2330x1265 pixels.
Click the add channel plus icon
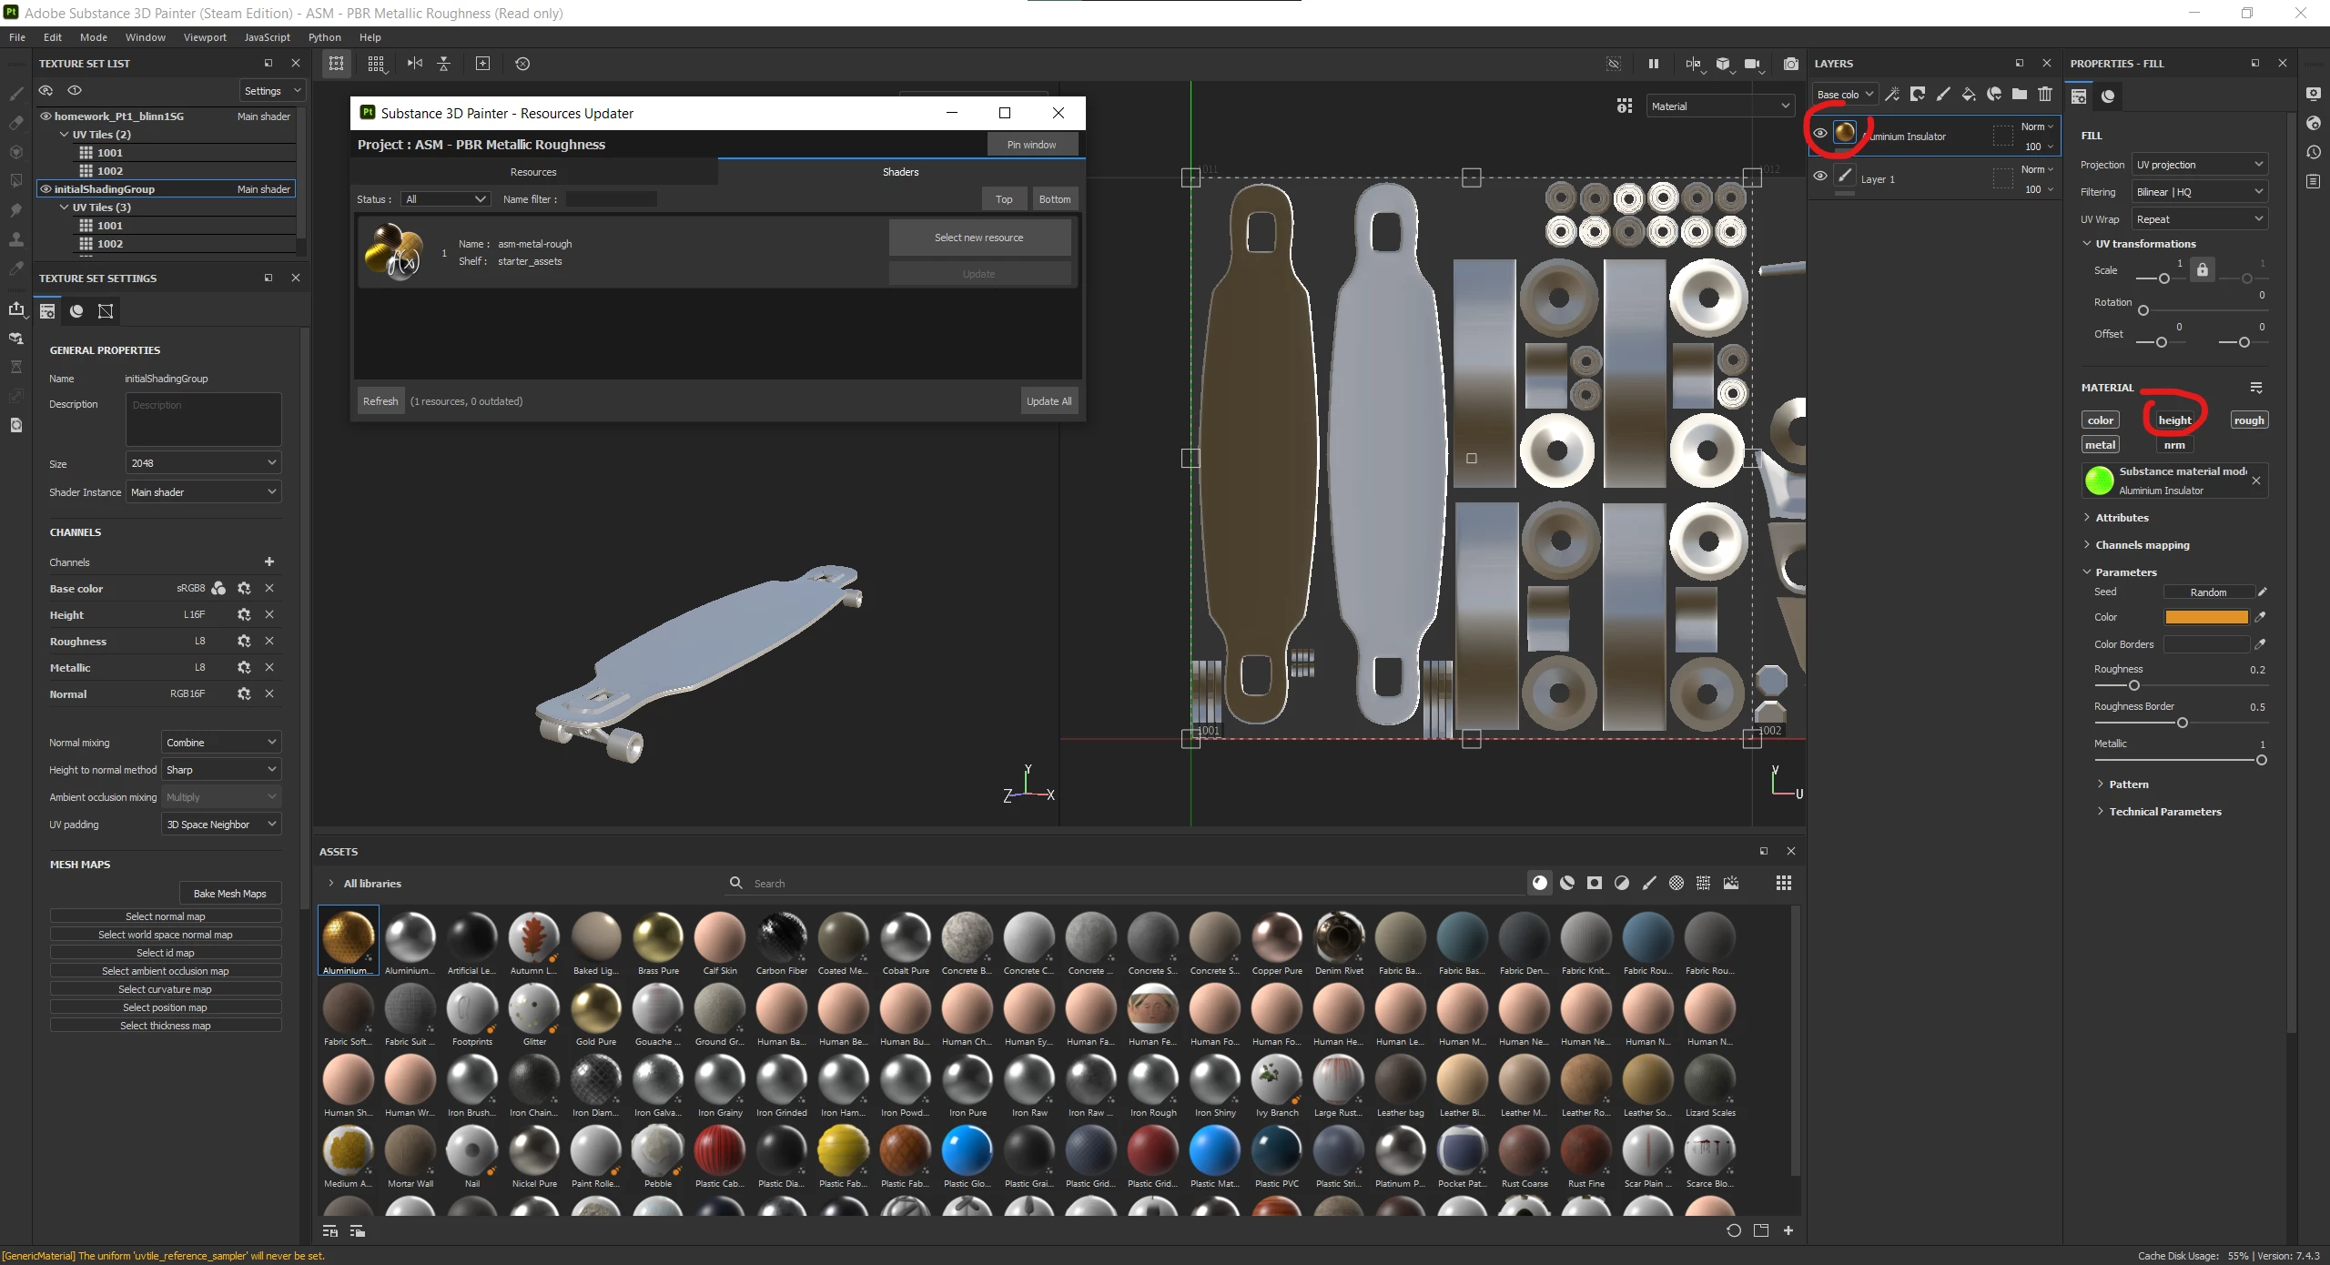(x=268, y=562)
